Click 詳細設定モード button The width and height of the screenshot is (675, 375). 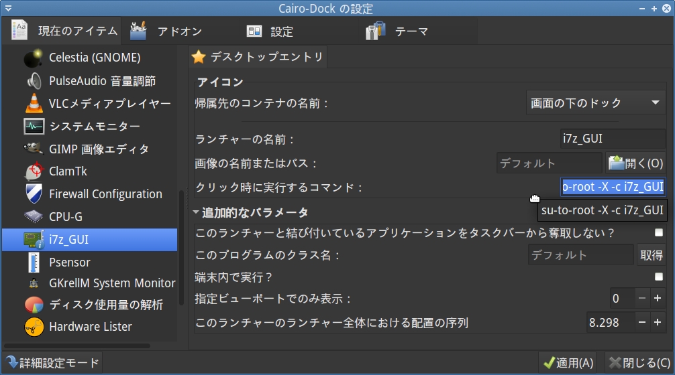[53, 363]
